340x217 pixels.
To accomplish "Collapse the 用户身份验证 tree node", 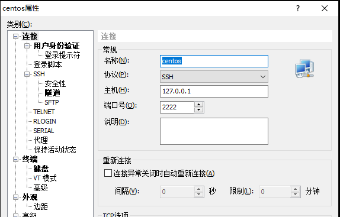I will coord(27,46).
